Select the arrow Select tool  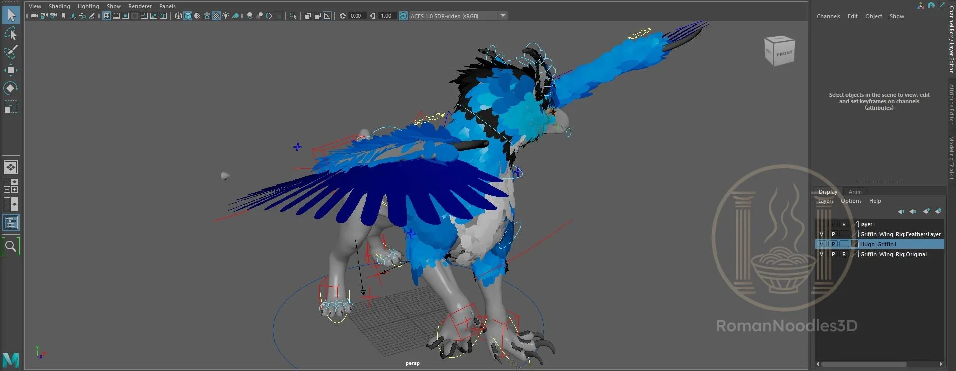click(11, 15)
